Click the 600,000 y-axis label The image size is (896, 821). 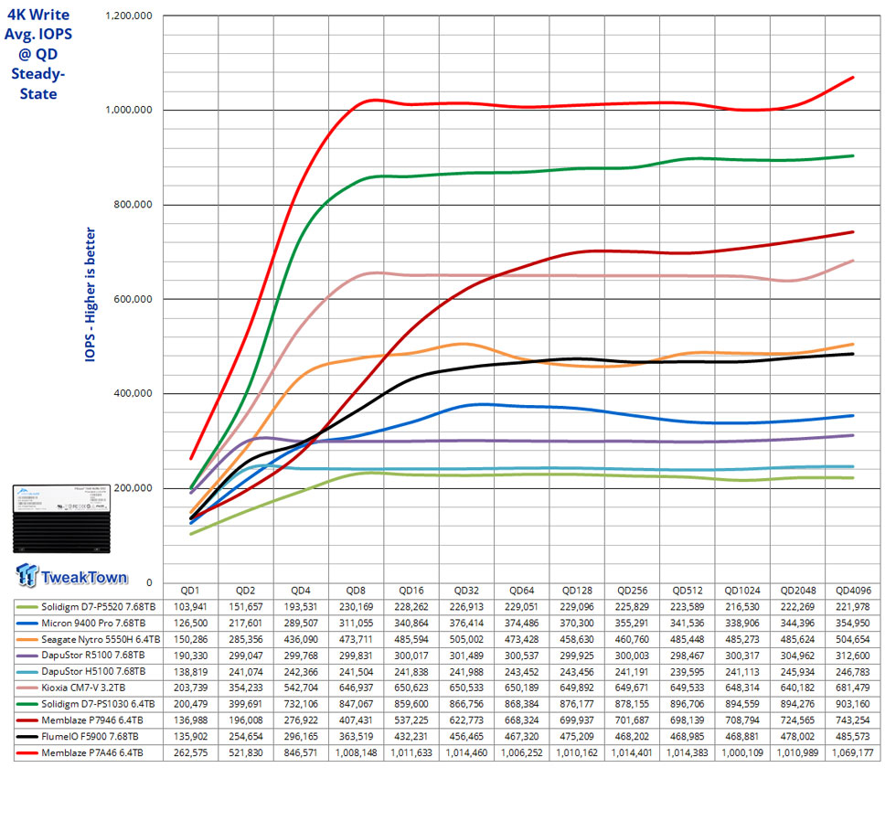tap(133, 299)
